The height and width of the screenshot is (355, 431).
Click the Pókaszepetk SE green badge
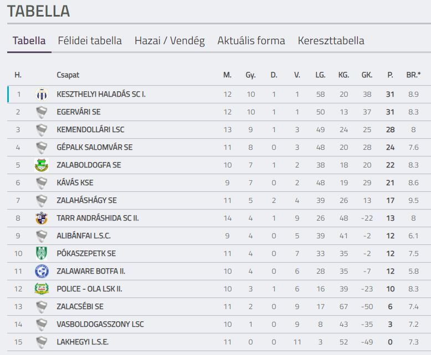point(42,253)
